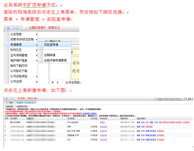
Task: Select 实验室申请 from the submenu
Action: click(x=51, y=45)
